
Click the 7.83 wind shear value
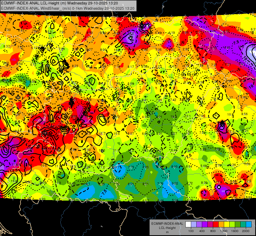click(145, 167)
